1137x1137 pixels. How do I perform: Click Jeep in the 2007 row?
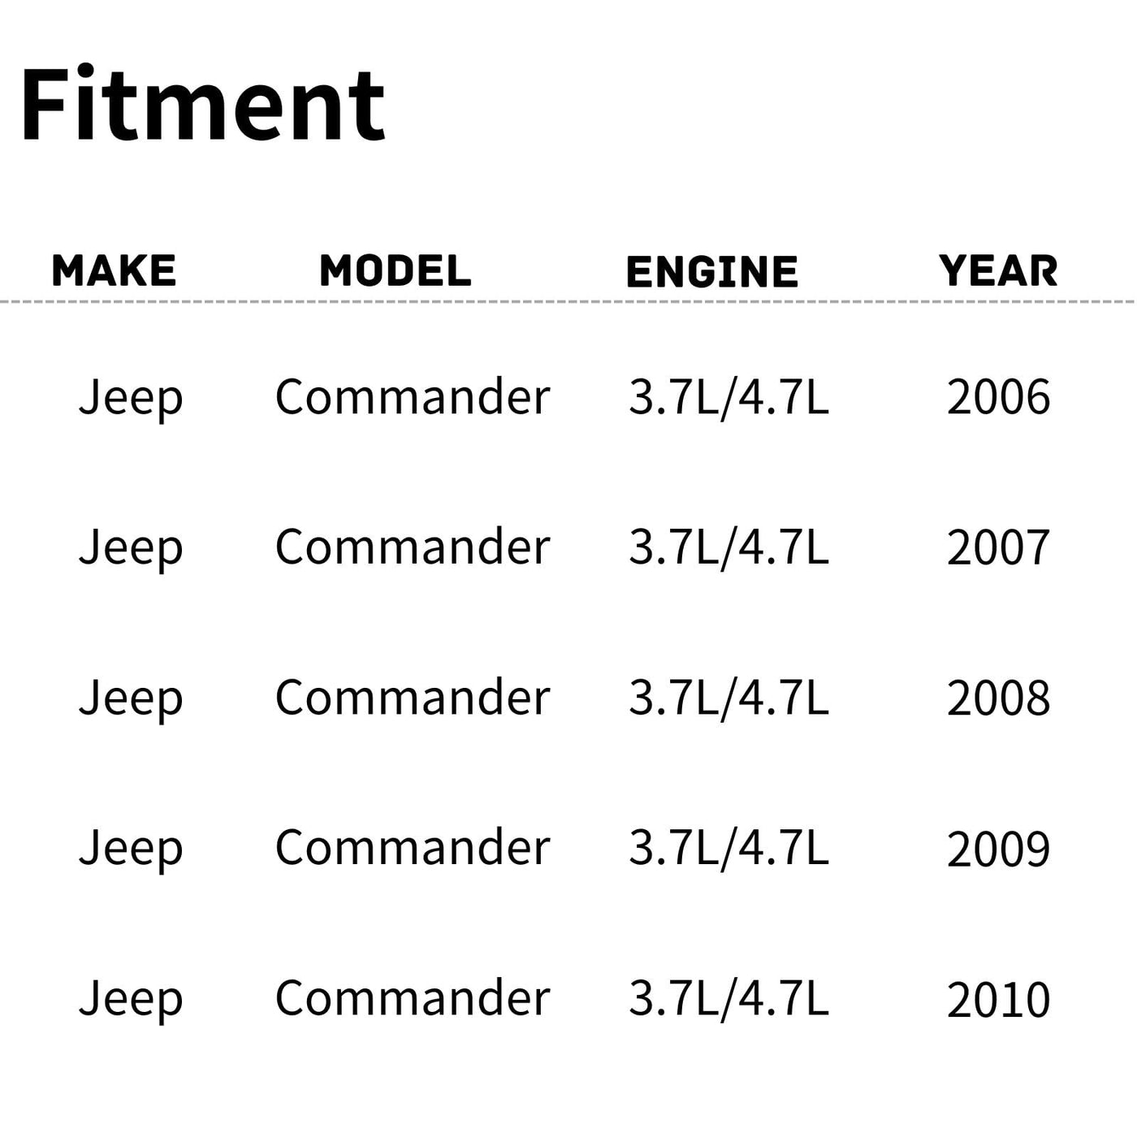(x=131, y=548)
